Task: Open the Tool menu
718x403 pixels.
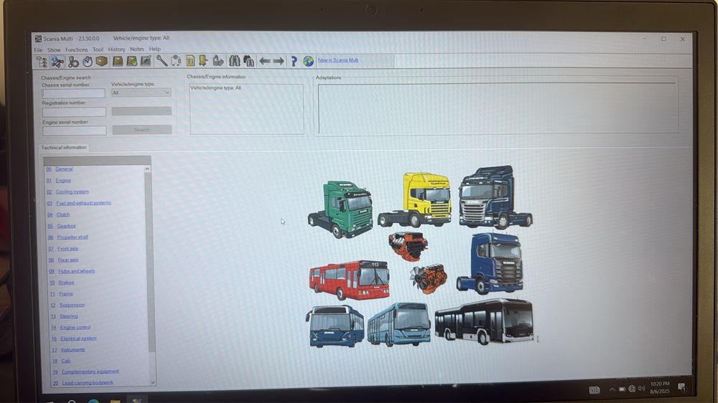Action: point(98,49)
